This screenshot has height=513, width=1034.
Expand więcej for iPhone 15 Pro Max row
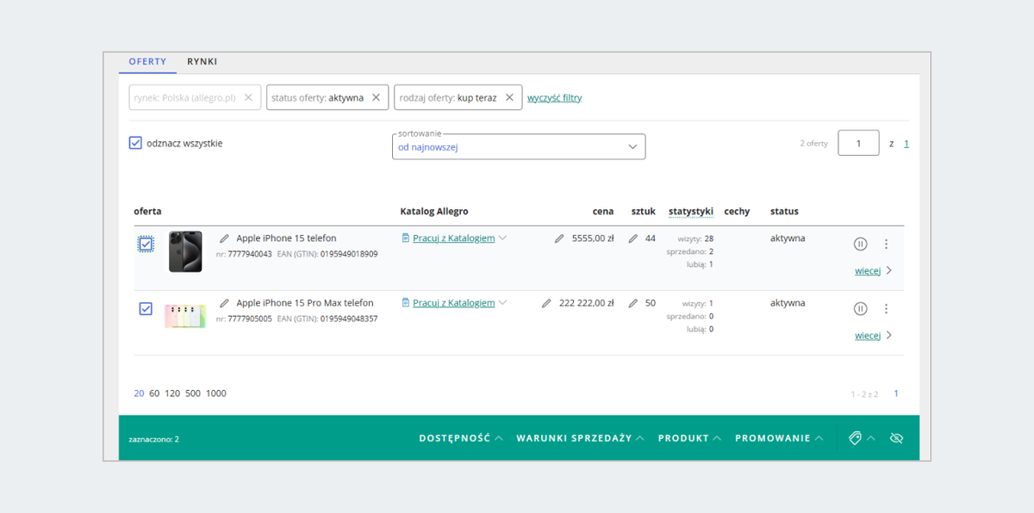[873, 335]
